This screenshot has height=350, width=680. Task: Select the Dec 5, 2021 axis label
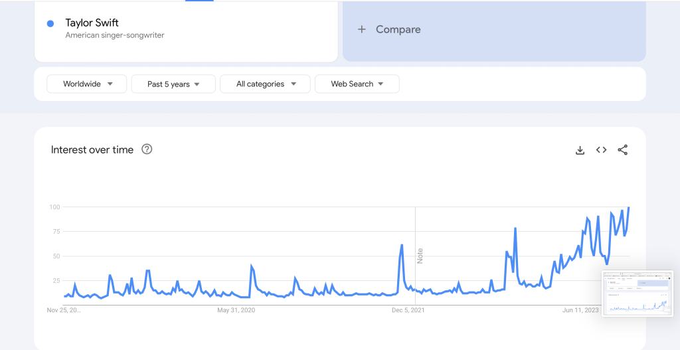pyautogui.click(x=408, y=310)
